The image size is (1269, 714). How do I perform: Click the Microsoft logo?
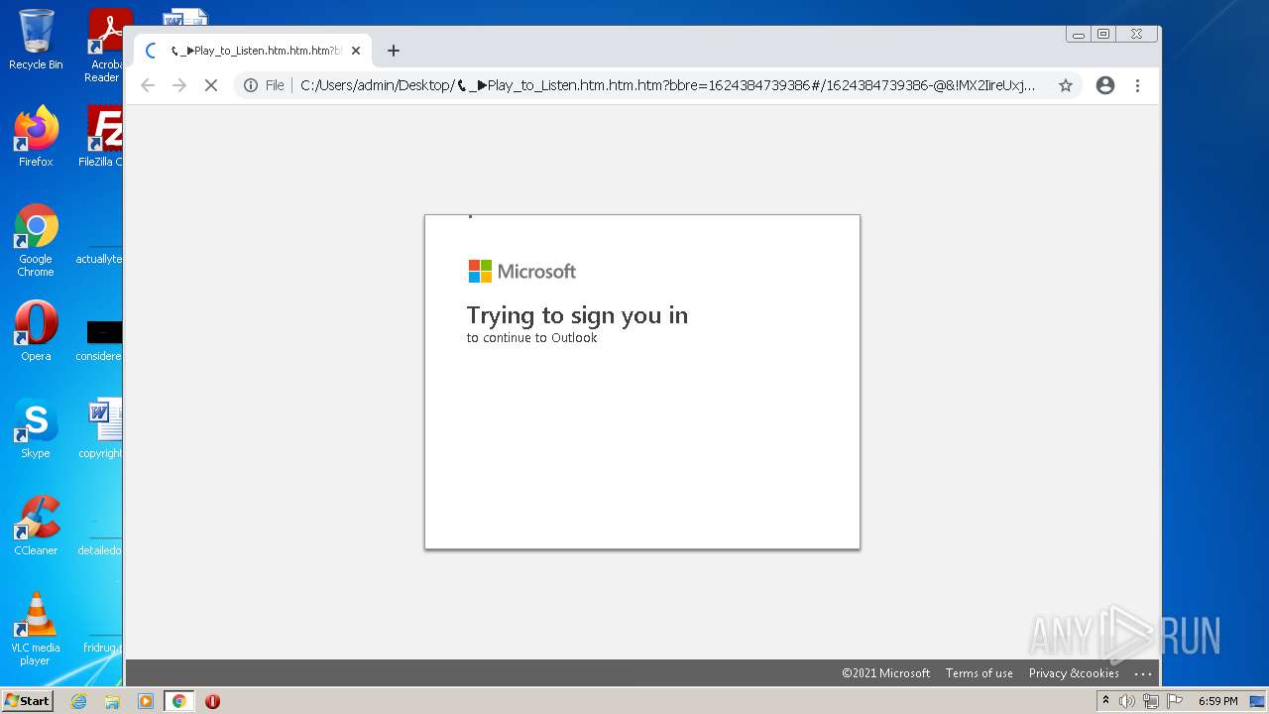point(522,271)
